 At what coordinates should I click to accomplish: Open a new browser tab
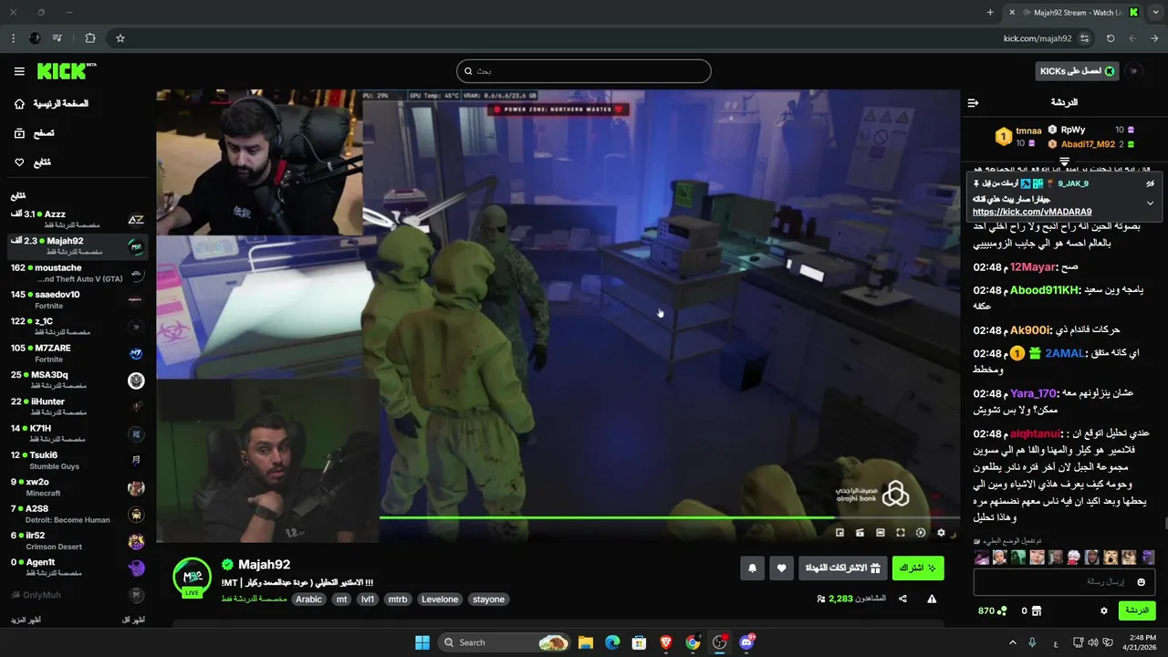(x=990, y=13)
